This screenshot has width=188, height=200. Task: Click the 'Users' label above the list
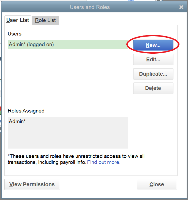(15, 34)
